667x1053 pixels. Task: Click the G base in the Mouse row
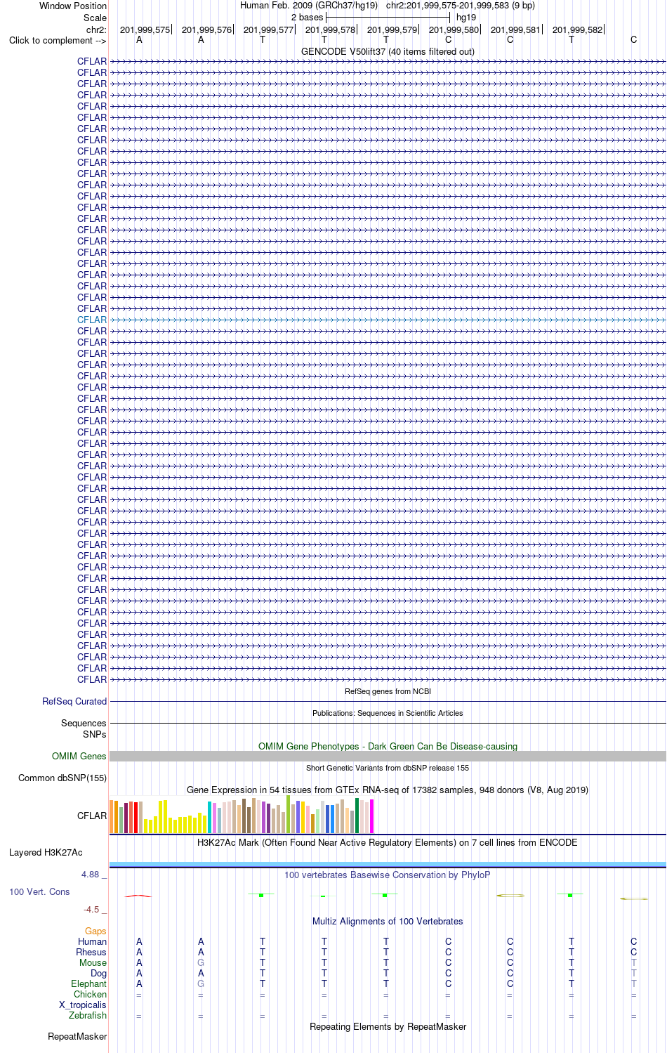coord(201,962)
